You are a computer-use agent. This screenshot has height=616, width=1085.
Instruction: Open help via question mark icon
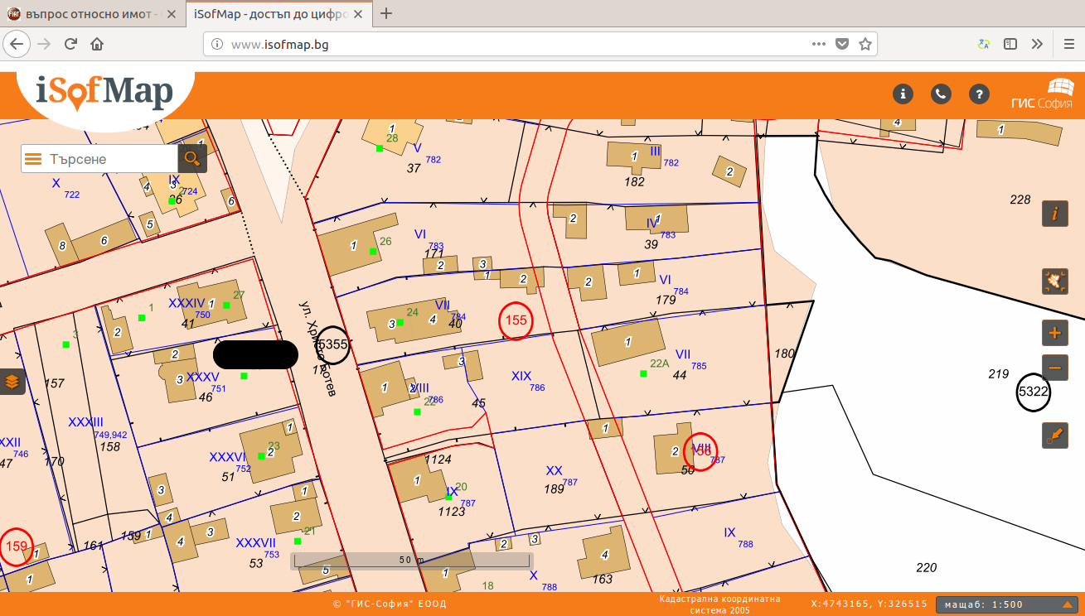[979, 94]
